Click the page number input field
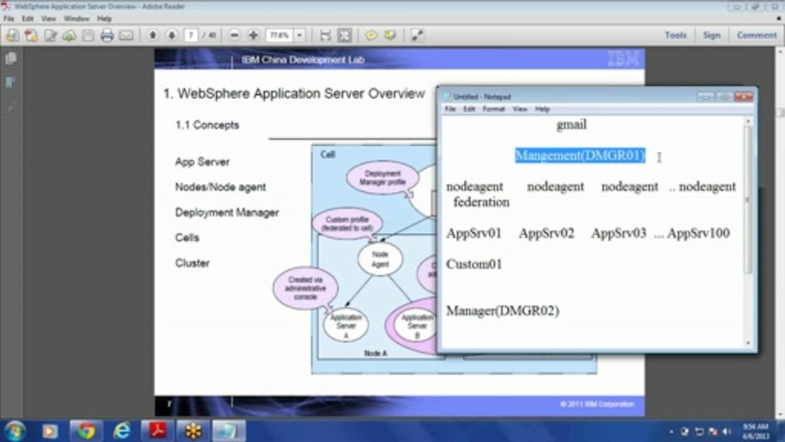Screen dimensions: 785x442 click(x=190, y=36)
